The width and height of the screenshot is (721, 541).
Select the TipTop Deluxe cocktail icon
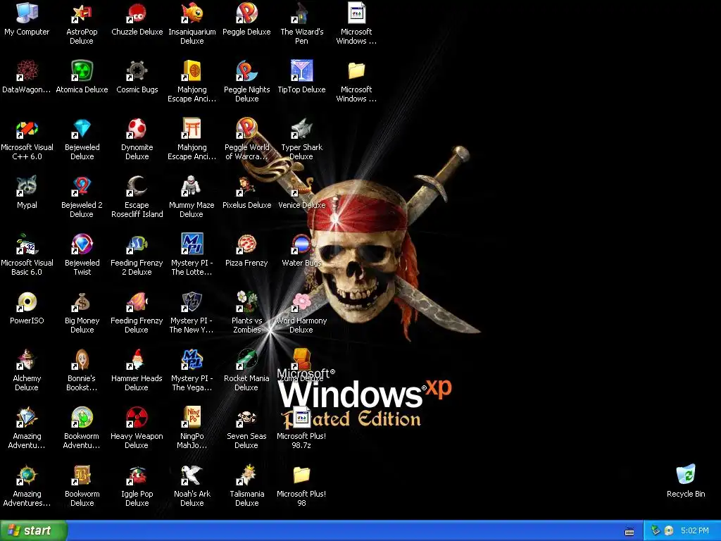(301, 71)
